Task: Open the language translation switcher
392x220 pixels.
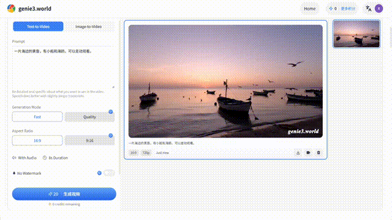Action: [x=368, y=9]
